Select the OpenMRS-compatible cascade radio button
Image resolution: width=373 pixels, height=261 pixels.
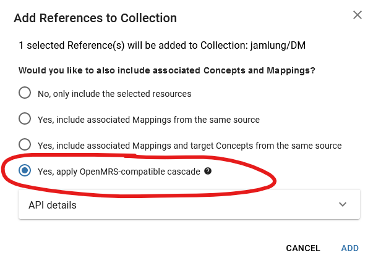pyautogui.click(x=25, y=170)
